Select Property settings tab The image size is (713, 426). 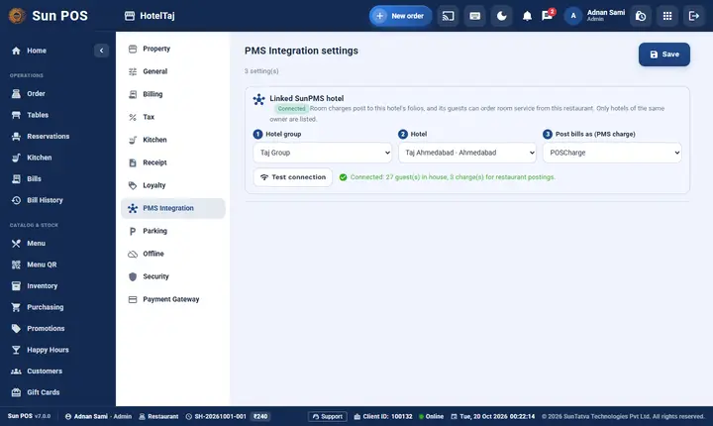tap(172, 49)
